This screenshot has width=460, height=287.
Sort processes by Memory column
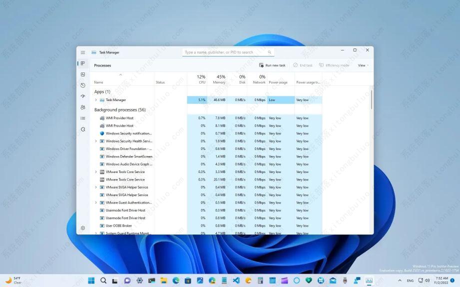tap(220, 79)
